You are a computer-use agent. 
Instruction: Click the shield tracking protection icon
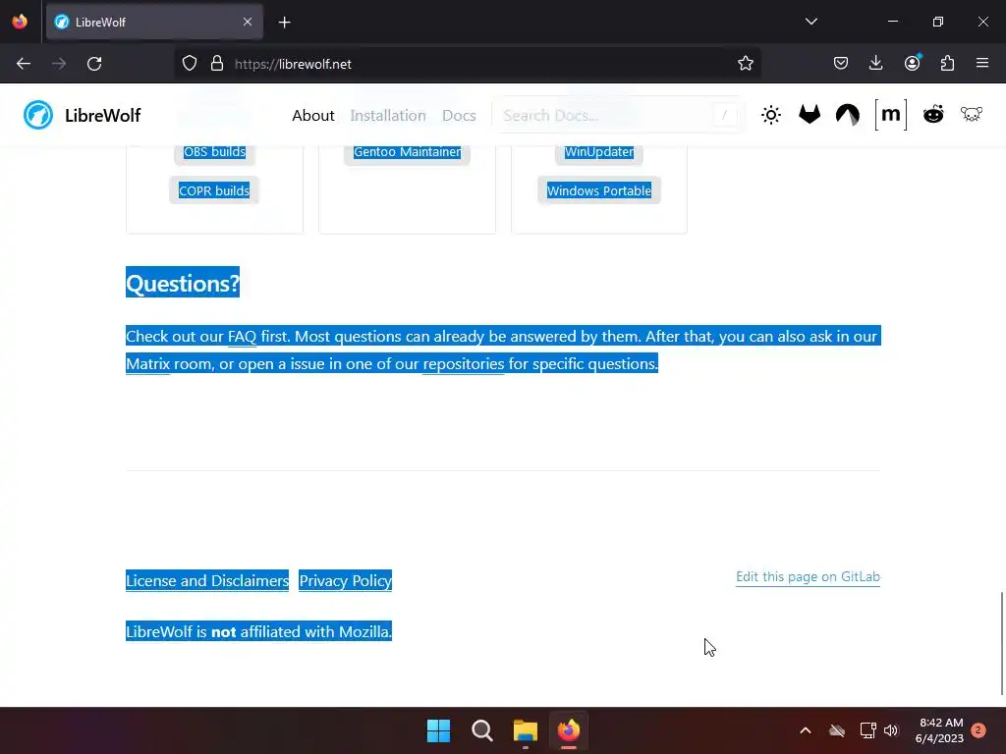point(190,64)
